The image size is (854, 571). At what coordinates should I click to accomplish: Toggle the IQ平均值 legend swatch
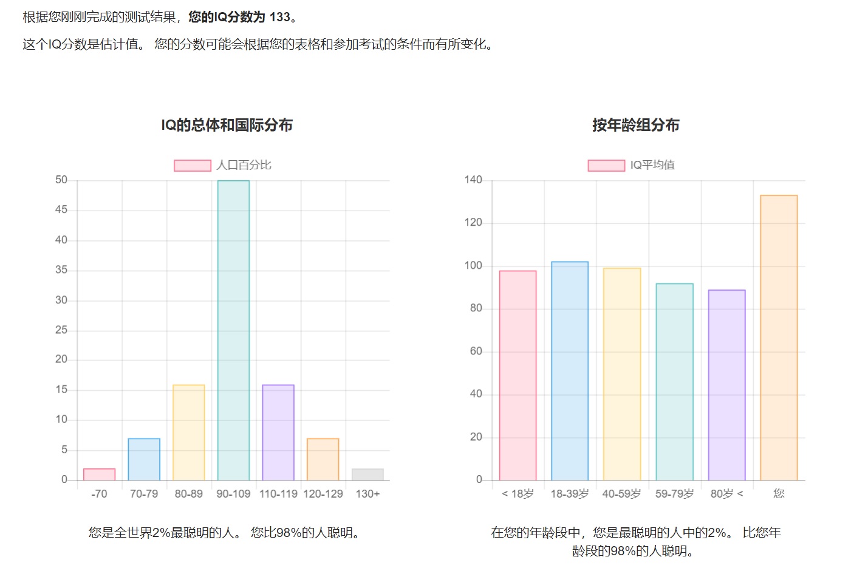(x=606, y=166)
